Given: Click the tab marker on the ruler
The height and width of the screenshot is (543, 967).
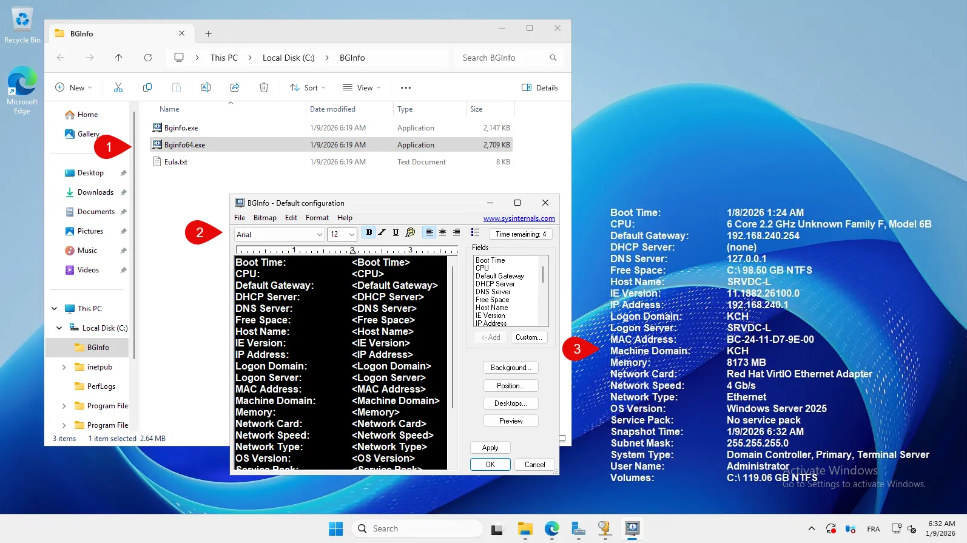Looking at the screenshot, I should click(x=352, y=251).
